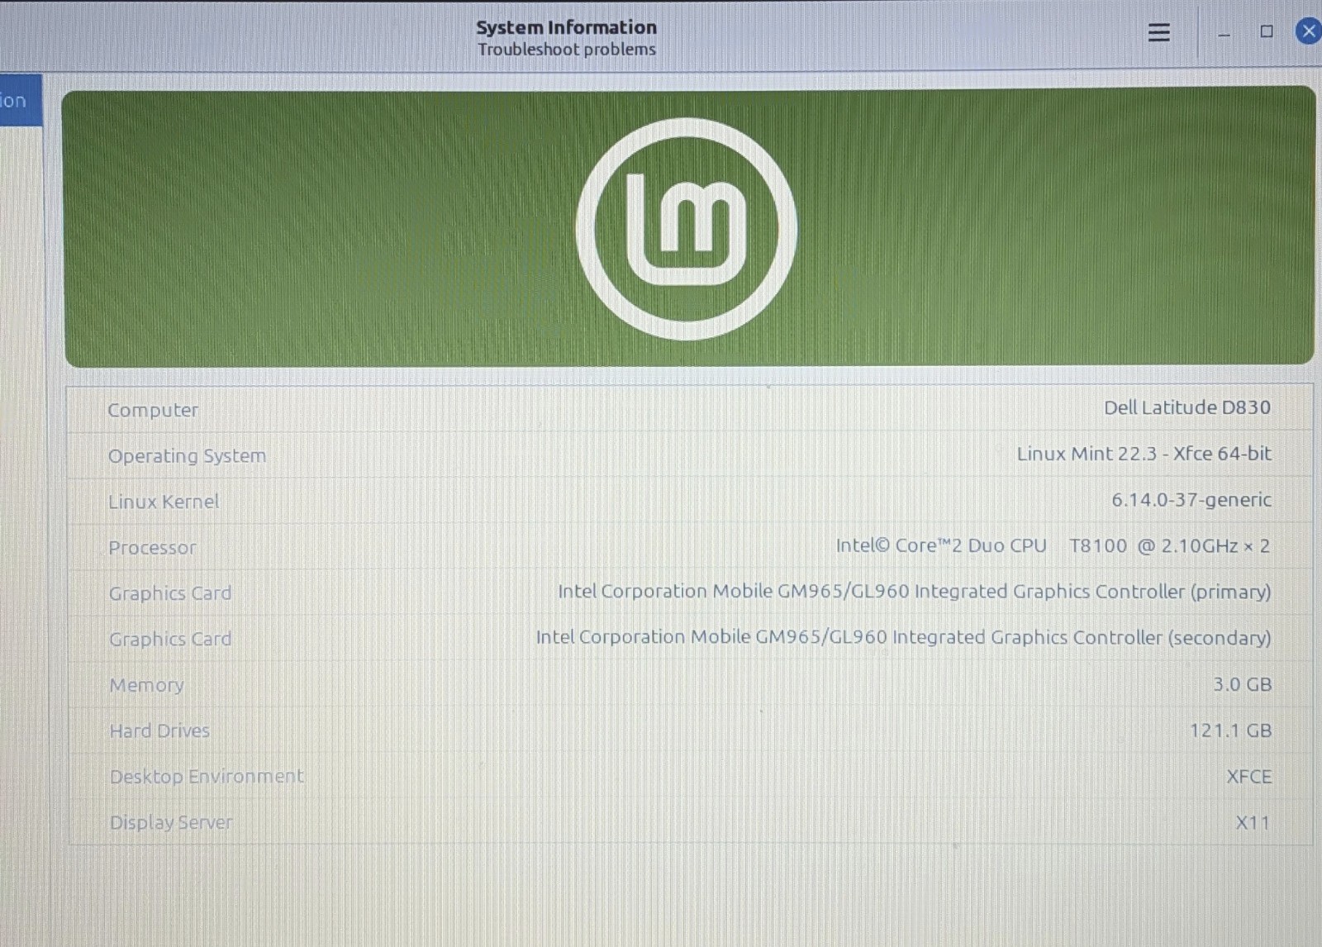The image size is (1322, 947).
Task: Click the 'Linux Kernel' label
Action: pyautogui.click(x=164, y=502)
